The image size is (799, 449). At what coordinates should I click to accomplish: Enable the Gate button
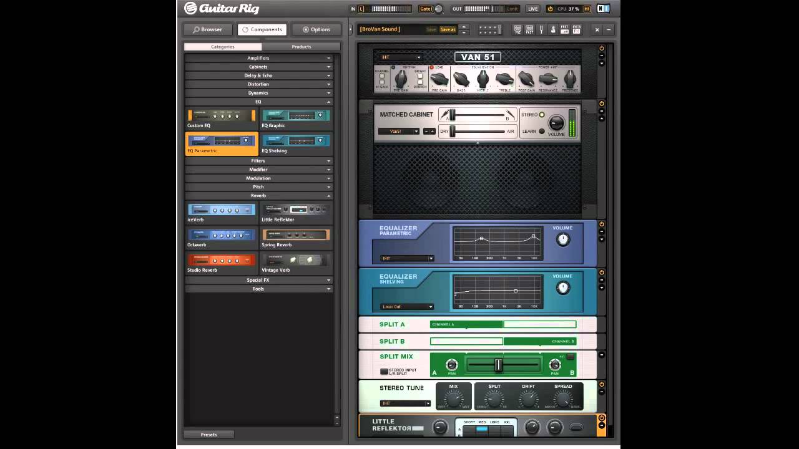pyautogui.click(x=425, y=9)
